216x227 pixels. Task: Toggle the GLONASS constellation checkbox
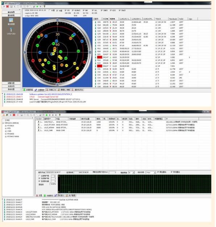[x=72, y=11]
